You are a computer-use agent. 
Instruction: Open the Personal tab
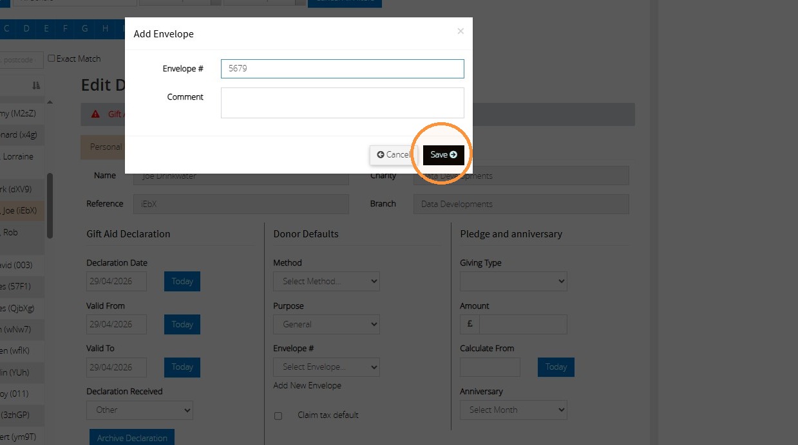pyautogui.click(x=103, y=147)
